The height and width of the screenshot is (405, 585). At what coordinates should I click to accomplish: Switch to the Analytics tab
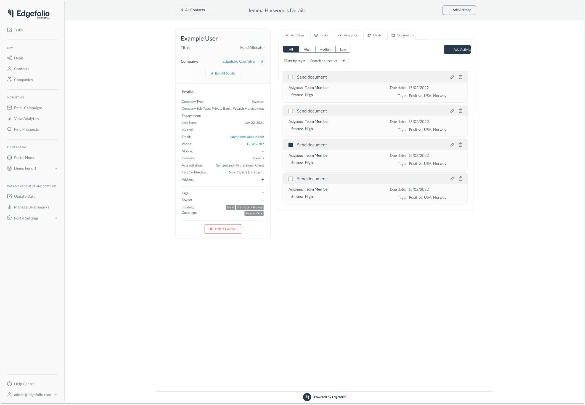click(348, 35)
